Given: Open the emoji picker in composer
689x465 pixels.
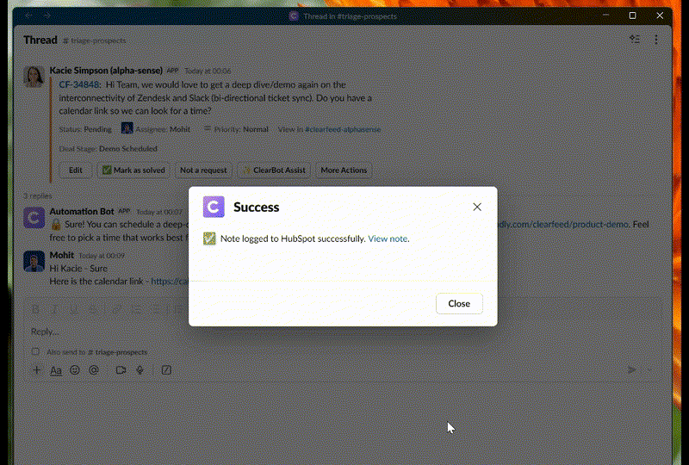Looking at the screenshot, I should click(75, 370).
